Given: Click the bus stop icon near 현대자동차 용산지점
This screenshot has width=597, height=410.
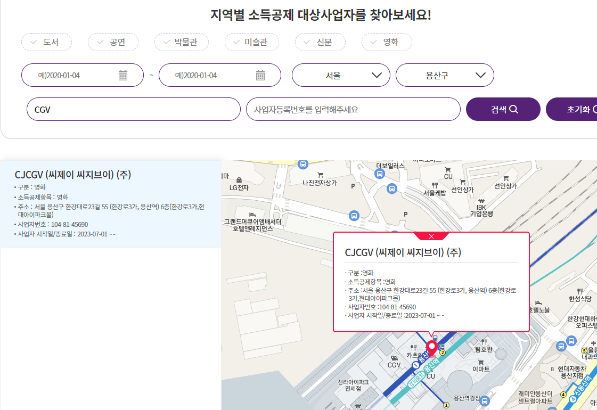Looking at the screenshot, I should point(562,347).
